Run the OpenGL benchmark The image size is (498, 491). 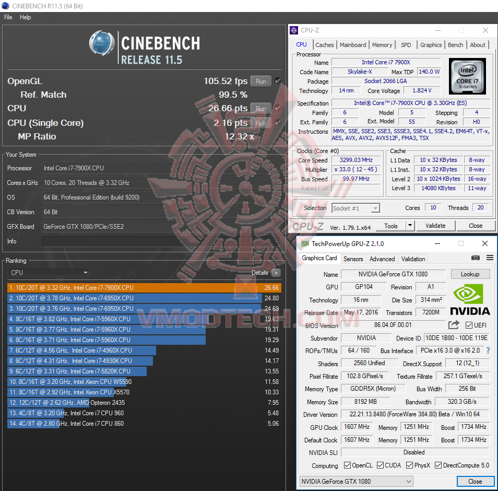261,81
